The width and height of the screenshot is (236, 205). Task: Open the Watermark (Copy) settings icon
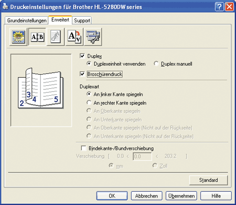point(56,37)
